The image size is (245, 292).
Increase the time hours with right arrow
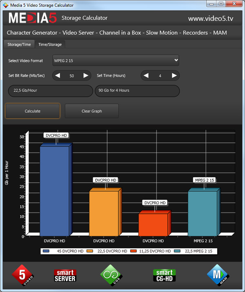(174, 76)
